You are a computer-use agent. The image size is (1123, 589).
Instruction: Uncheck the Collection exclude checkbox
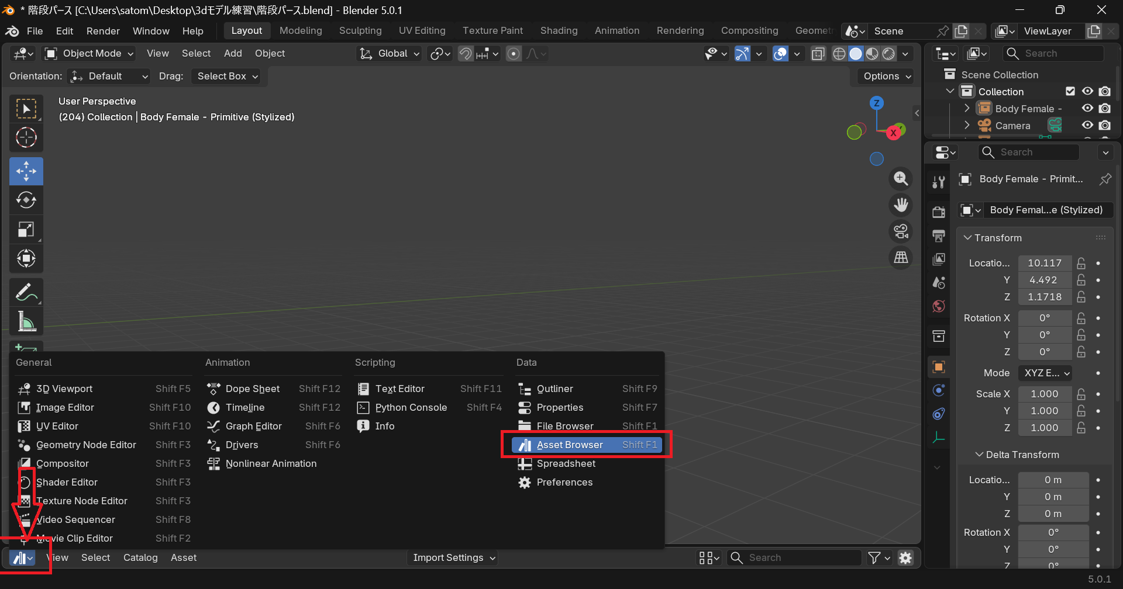[1070, 91]
